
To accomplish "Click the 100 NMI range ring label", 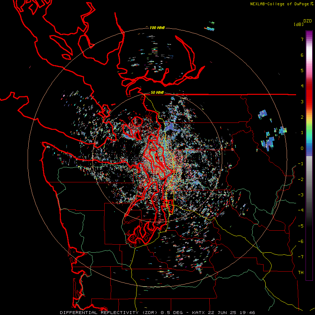I will (x=157, y=28).
